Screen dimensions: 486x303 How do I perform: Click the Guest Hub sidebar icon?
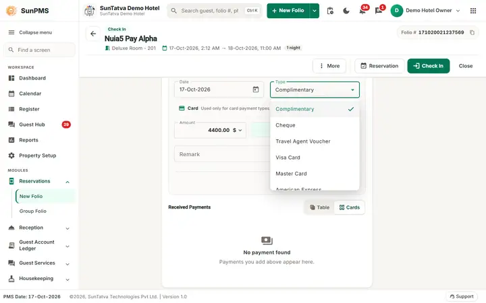pyautogui.click(x=11, y=125)
